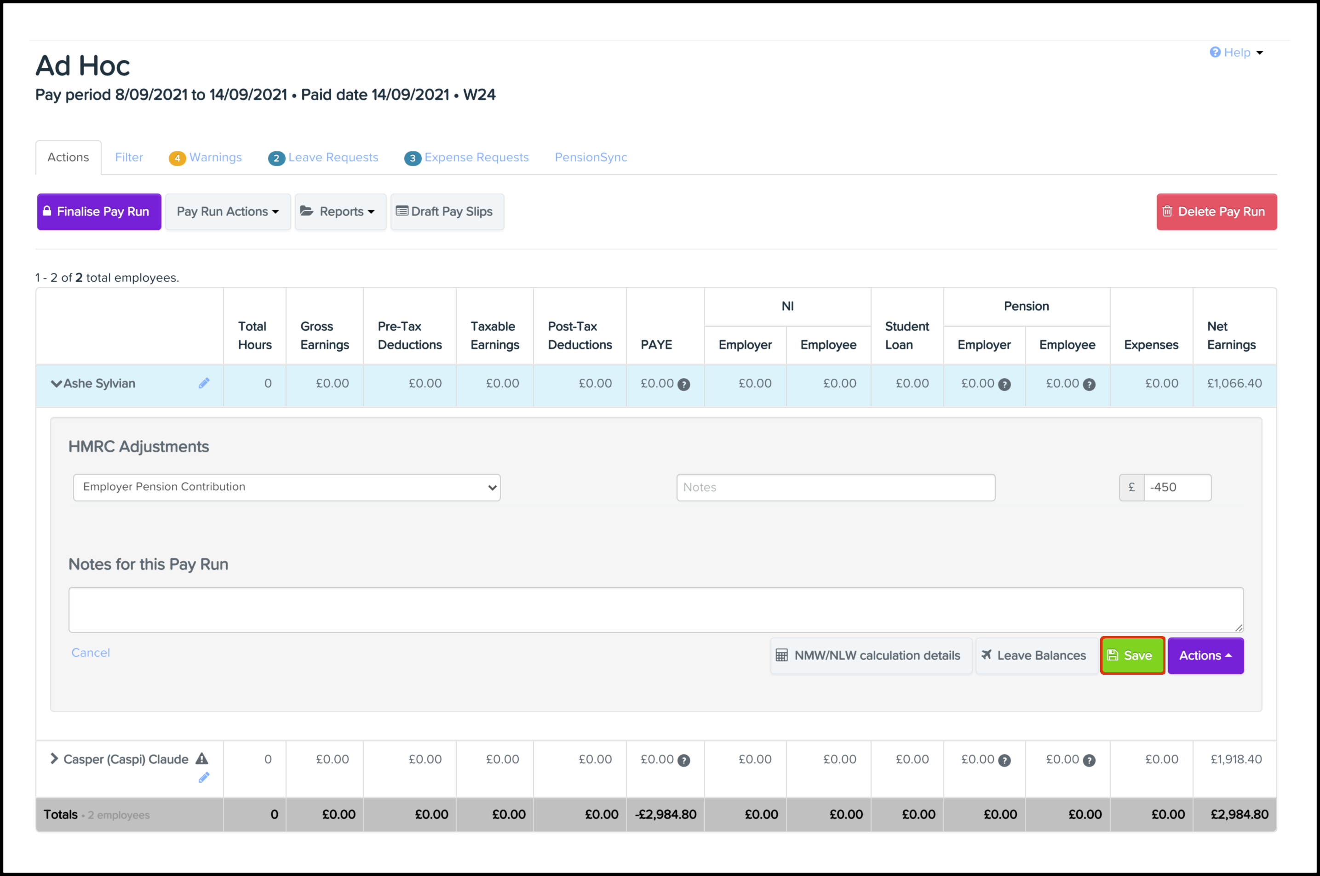1320x876 pixels.
Task: Open the purple Actions dropdown
Action: click(x=1205, y=655)
